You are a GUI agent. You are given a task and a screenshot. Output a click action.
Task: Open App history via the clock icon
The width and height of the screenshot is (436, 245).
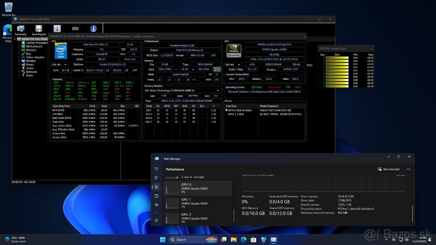(156, 196)
